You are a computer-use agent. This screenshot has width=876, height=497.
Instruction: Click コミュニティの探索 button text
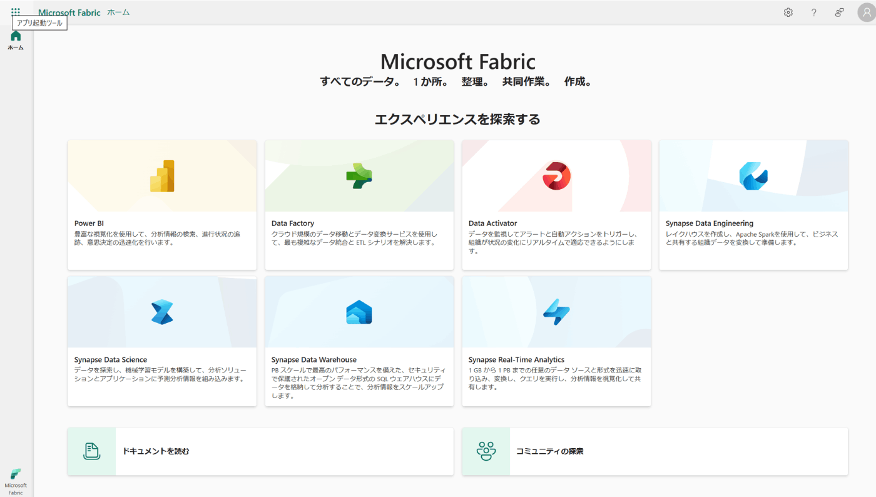click(550, 451)
